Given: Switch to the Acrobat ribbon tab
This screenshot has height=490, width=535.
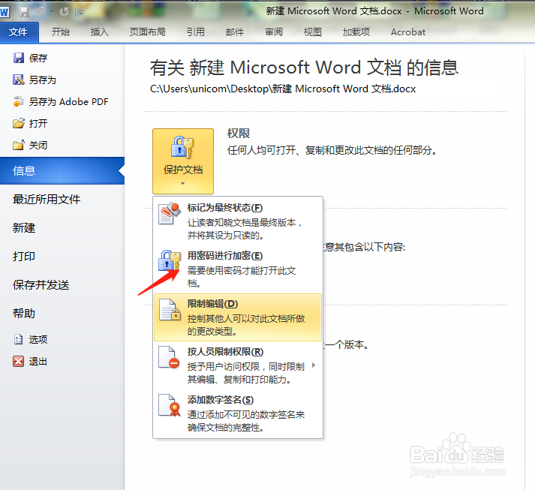Looking at the screenshot, I should tap(408, 32).
